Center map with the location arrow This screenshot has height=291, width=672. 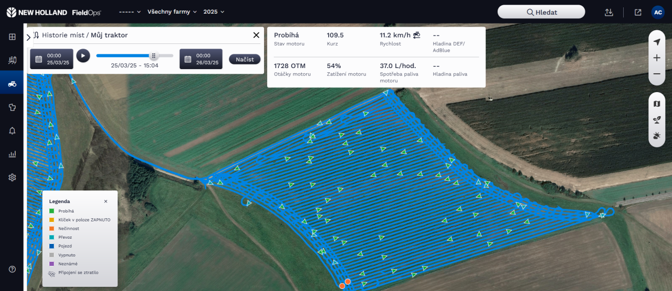point(657,42)
